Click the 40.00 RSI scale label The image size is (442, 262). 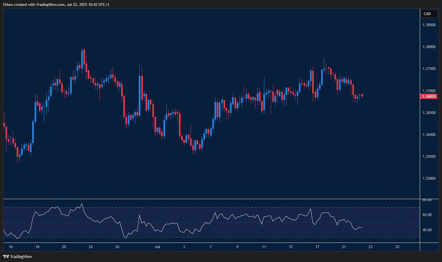(x=427, y=230)
